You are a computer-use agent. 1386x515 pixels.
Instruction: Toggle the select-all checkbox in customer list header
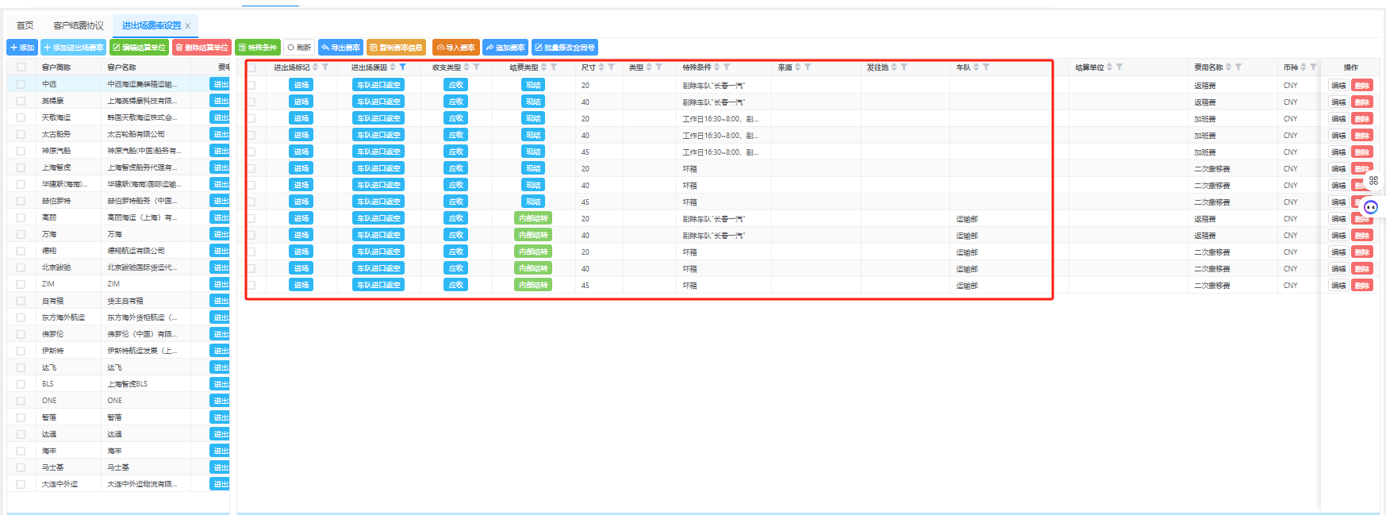[21, 67]
